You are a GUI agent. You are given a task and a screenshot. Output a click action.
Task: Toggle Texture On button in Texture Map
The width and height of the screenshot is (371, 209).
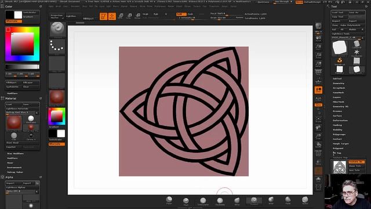(357, 162)
